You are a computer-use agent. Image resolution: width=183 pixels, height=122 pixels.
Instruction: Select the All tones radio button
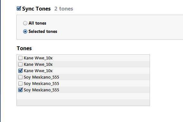[x=25, y=23]
